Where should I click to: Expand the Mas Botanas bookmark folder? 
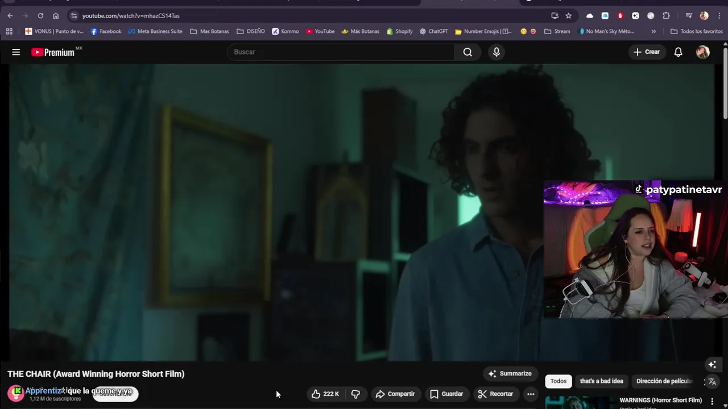(x=209, y=31)
